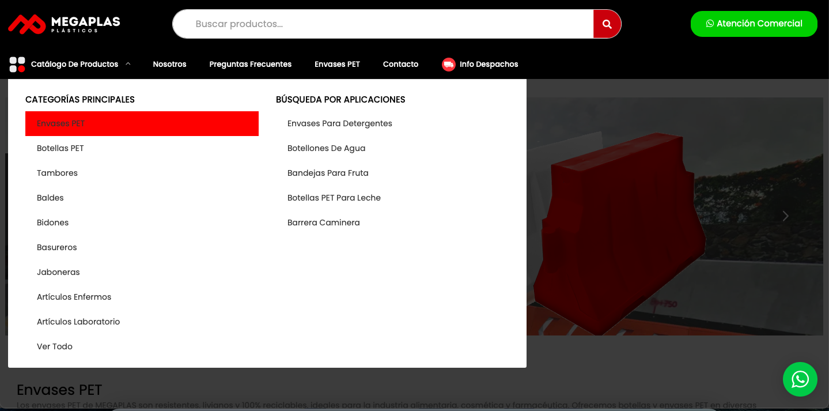Viewport: 829px width, 411px height.
Task: Choose the Basureros category
Action: coord(142,247)
